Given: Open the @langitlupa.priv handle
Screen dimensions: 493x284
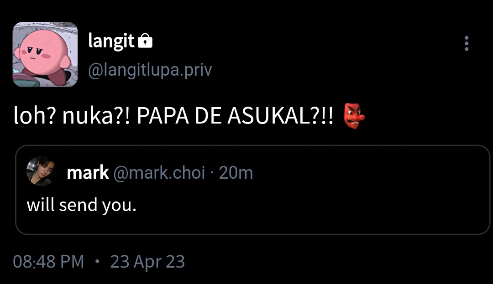Looking at the screenshot, I should (150, 70).
